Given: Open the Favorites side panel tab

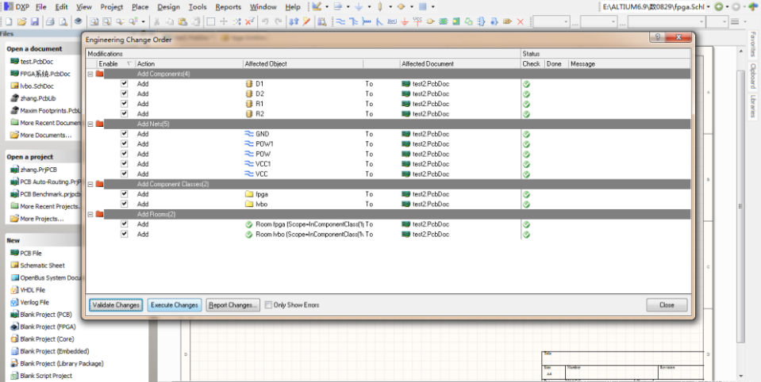Looking at the screenshot, I should [752, 44].
